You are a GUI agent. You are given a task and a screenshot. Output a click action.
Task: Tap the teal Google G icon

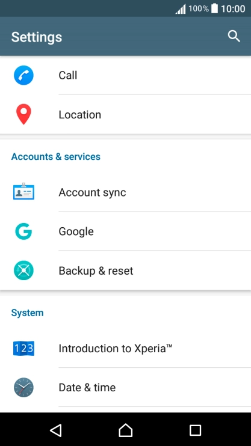23,231
